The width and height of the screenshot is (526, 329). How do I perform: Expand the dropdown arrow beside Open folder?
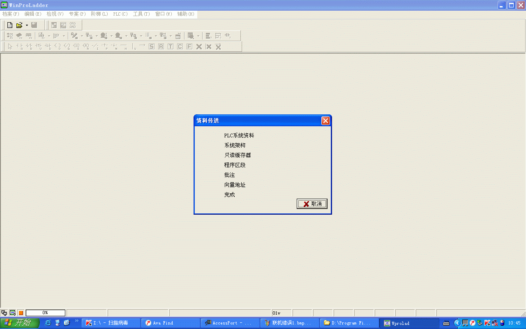click(x=27, y=25)
